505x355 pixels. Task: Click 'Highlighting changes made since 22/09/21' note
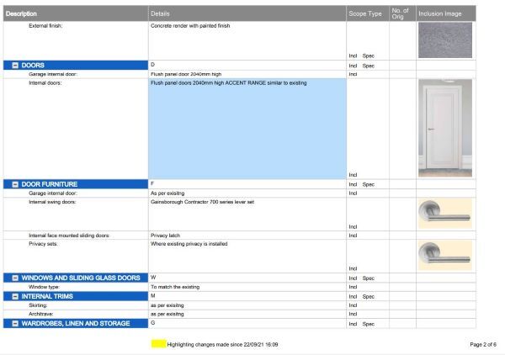coord(222,344)
